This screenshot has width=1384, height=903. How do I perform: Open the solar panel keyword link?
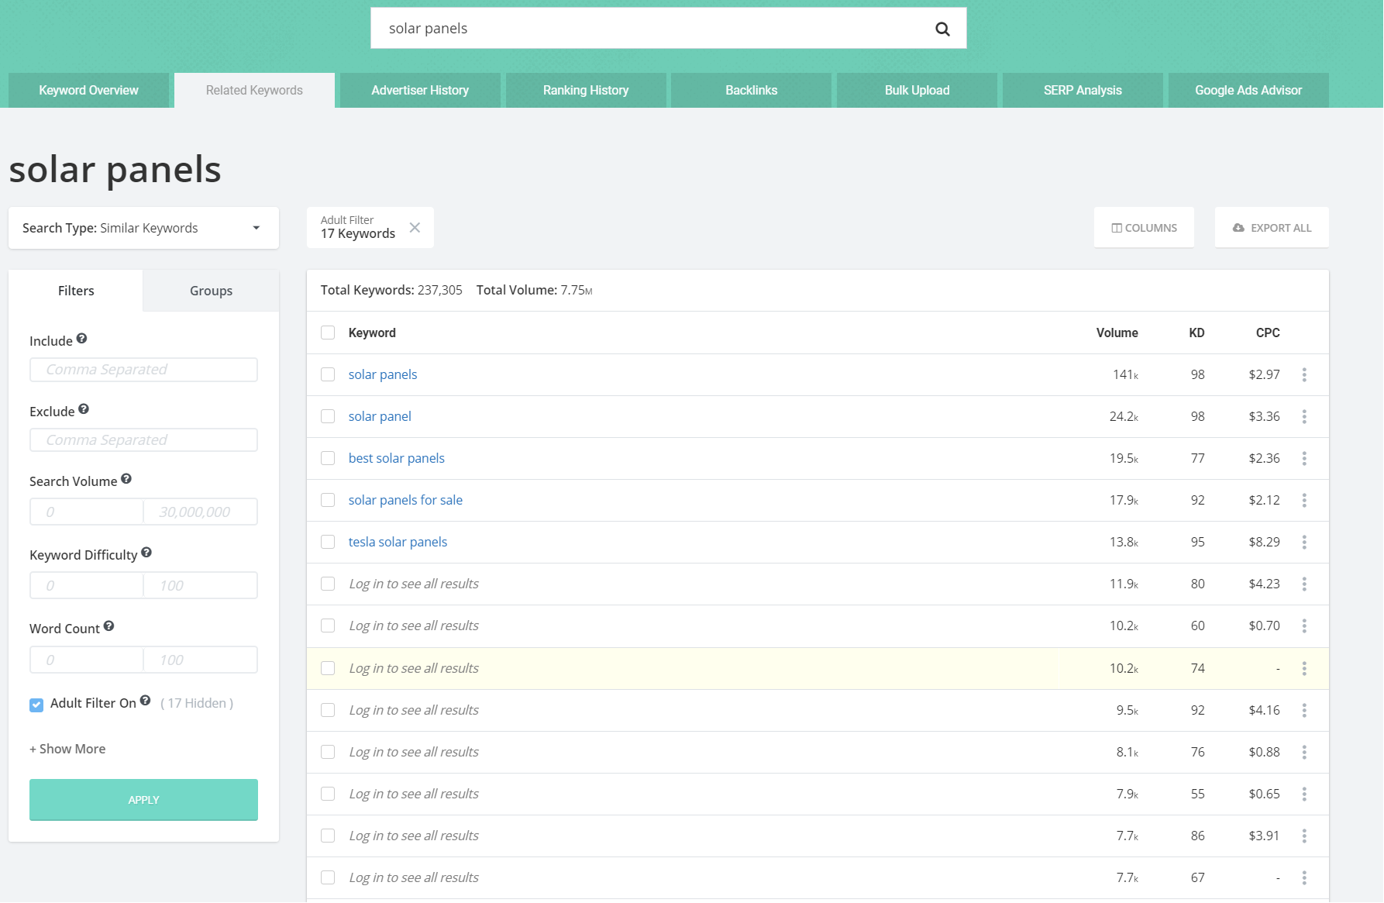380,416
